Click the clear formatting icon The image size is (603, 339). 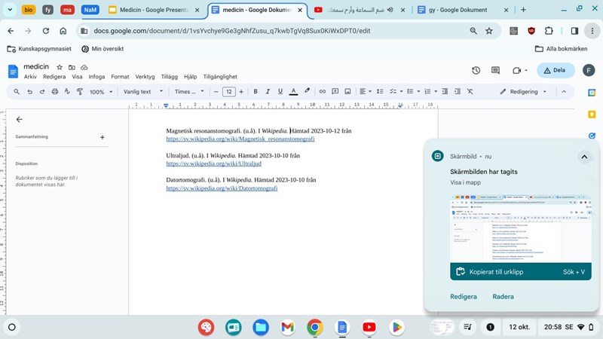470,91
